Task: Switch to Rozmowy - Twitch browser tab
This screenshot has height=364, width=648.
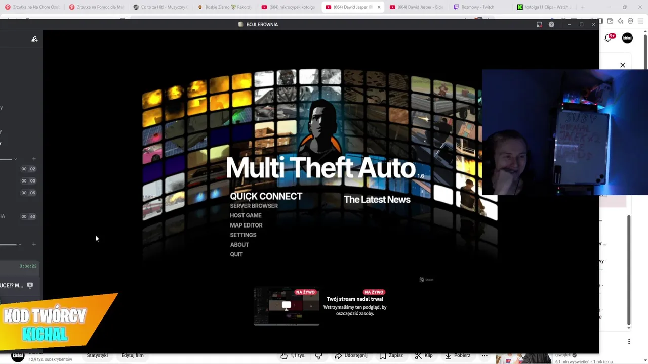Action: point(481,7)
